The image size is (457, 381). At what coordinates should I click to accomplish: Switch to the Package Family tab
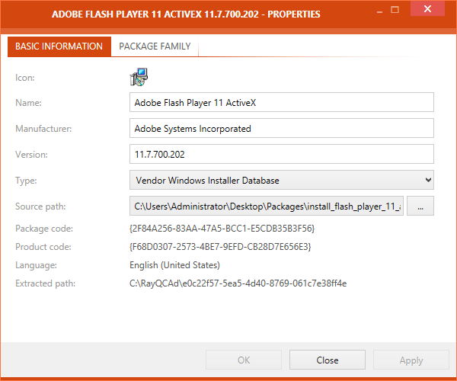[x=155, y=46]
